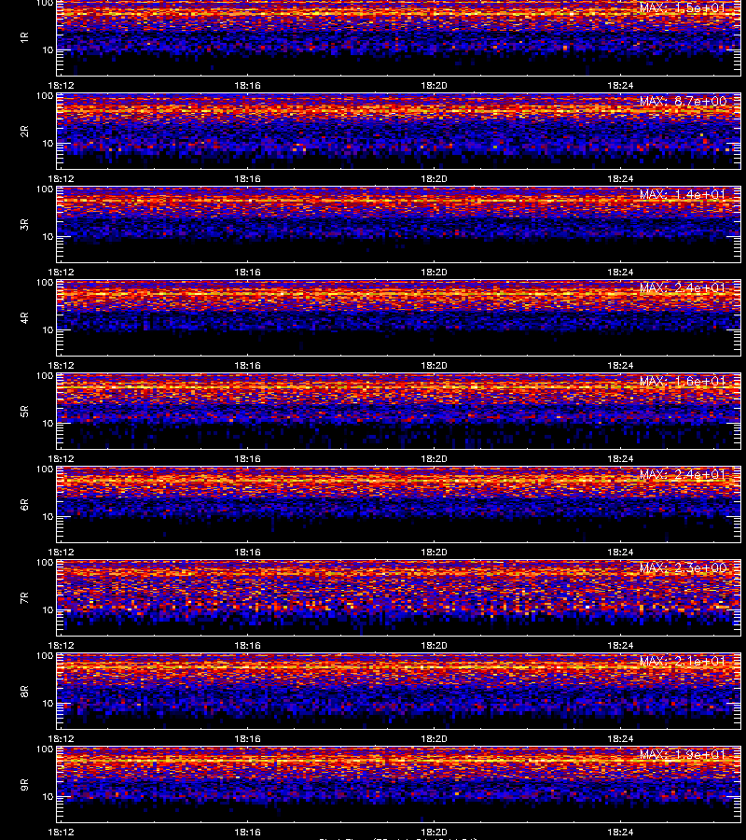Click the '18:12' time label below panel 4R
The height and width of the screenshot is (840, 746).
[x=61, y=365]
